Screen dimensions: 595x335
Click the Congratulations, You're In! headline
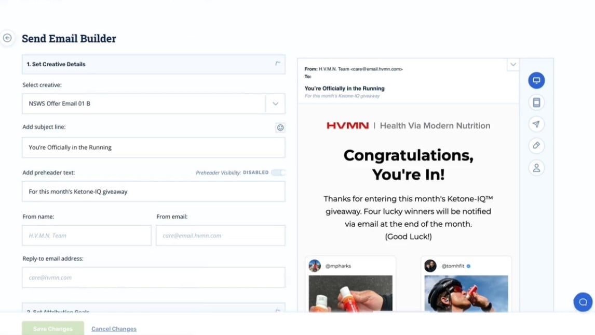click(408, 165)
